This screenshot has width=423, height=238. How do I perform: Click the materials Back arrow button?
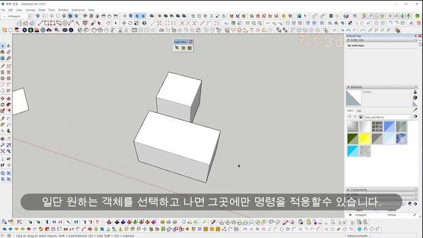point(350,117)
